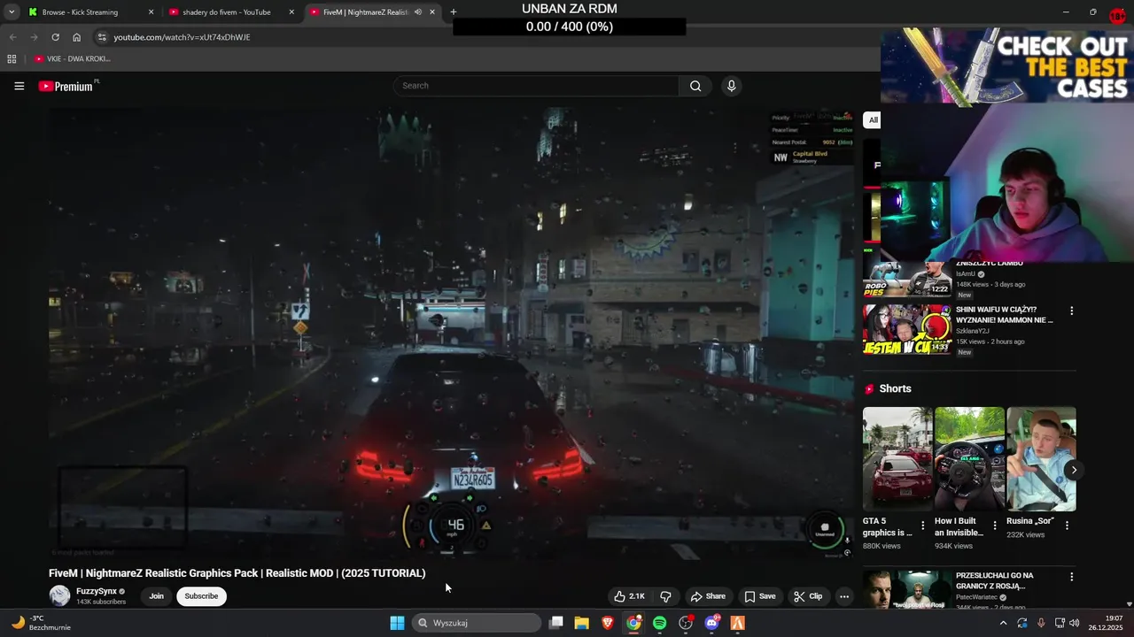The height and width of the screenshot is (637, 1134).
Task: Open SHINI WAIFU W CIĄŻY video thumbnail
Action: [907, 329]
